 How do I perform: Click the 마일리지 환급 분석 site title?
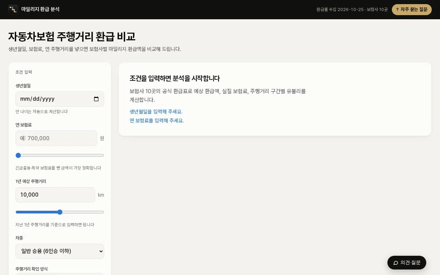[x=40, y=9]
